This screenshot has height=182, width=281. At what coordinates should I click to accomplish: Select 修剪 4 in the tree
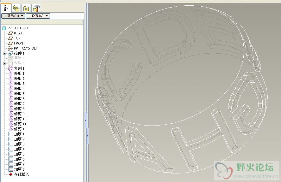19,88
